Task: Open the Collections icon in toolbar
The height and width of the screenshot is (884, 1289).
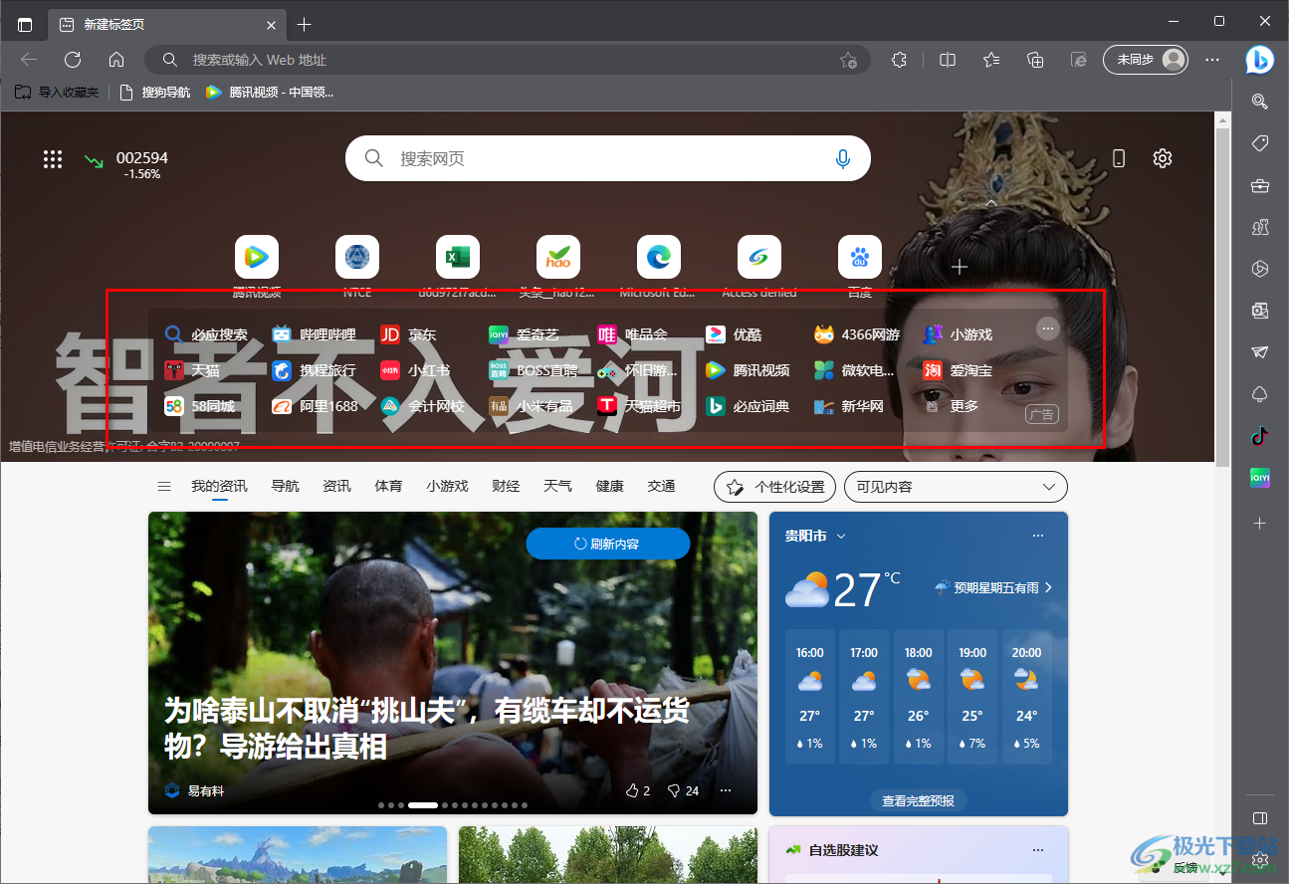Action: click(1035, 60)
